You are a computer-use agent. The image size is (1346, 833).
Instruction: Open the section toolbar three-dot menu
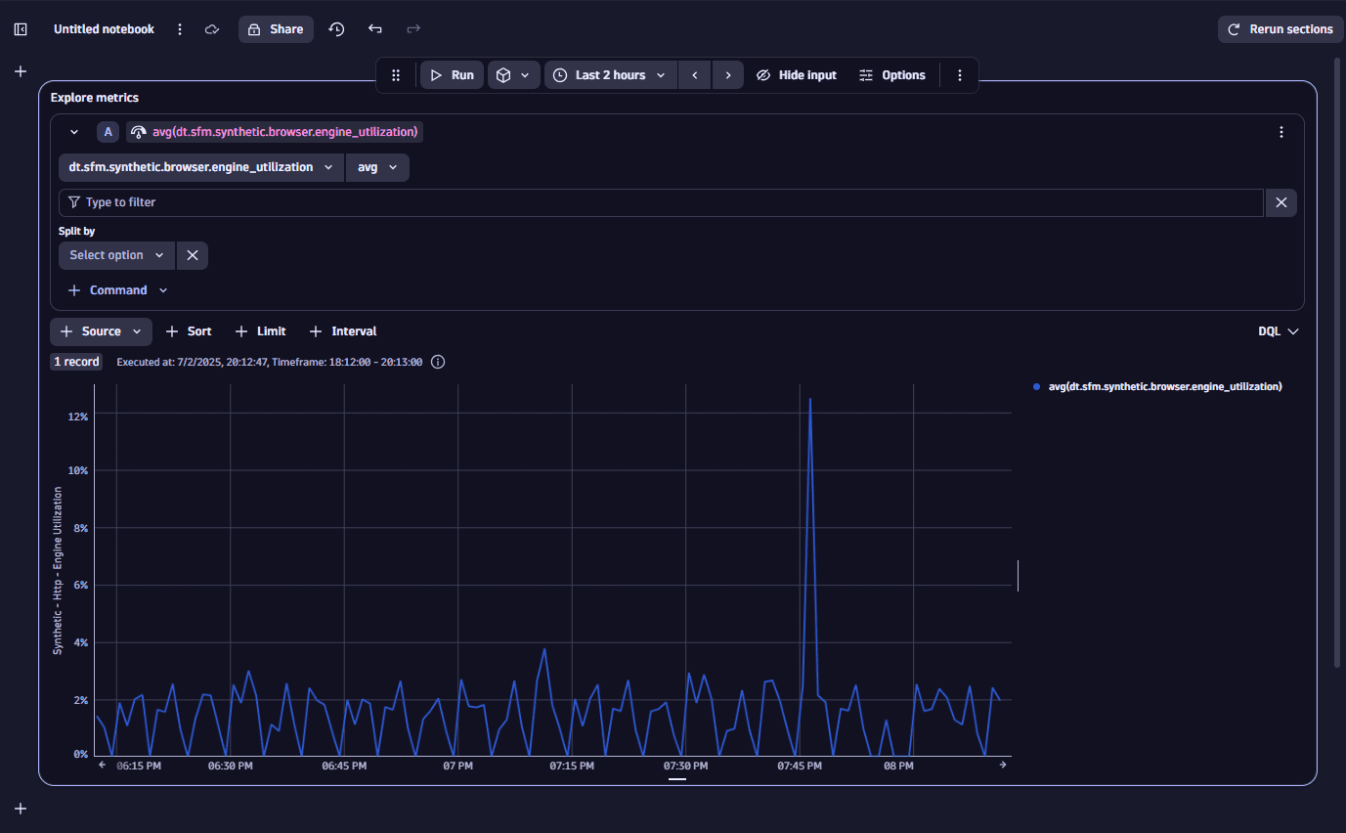[x=960, y=75]
